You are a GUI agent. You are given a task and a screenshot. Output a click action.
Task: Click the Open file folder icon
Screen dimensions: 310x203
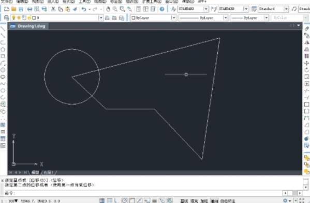click(x=13, y=9)
